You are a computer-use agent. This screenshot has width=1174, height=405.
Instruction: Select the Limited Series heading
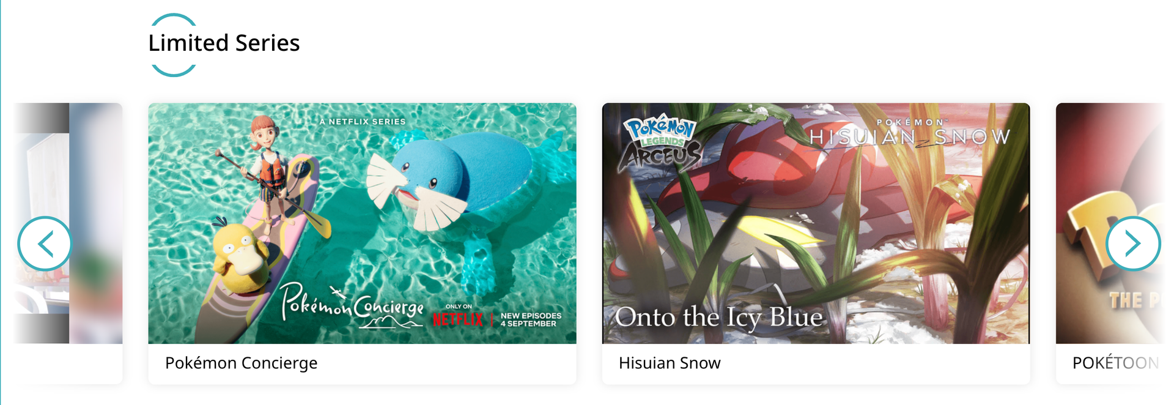pos(224,43)
